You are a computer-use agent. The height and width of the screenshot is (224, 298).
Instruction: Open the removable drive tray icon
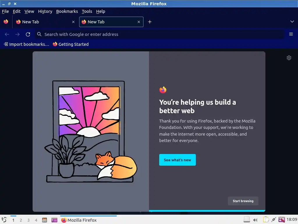(247, 220)
